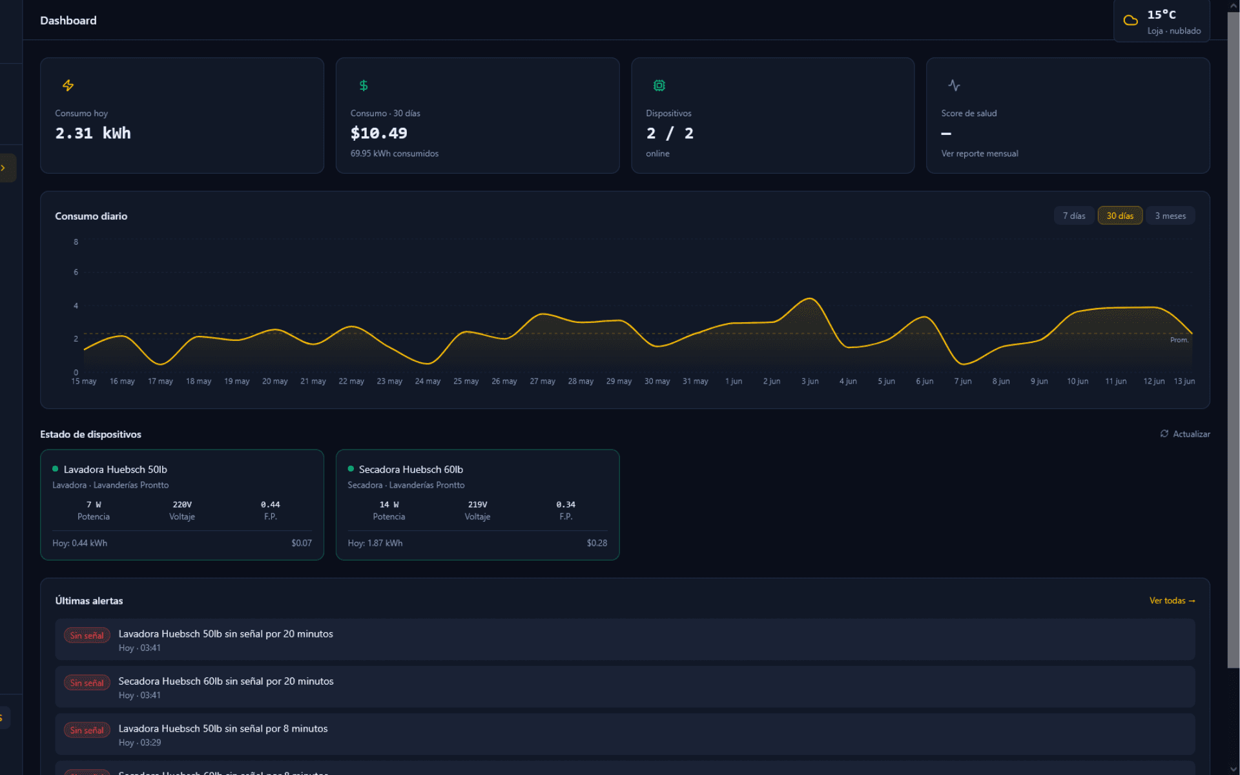Click Secadora's 14 W power reading
This screenshot has width=1240, height=775.
coord(389,504)
